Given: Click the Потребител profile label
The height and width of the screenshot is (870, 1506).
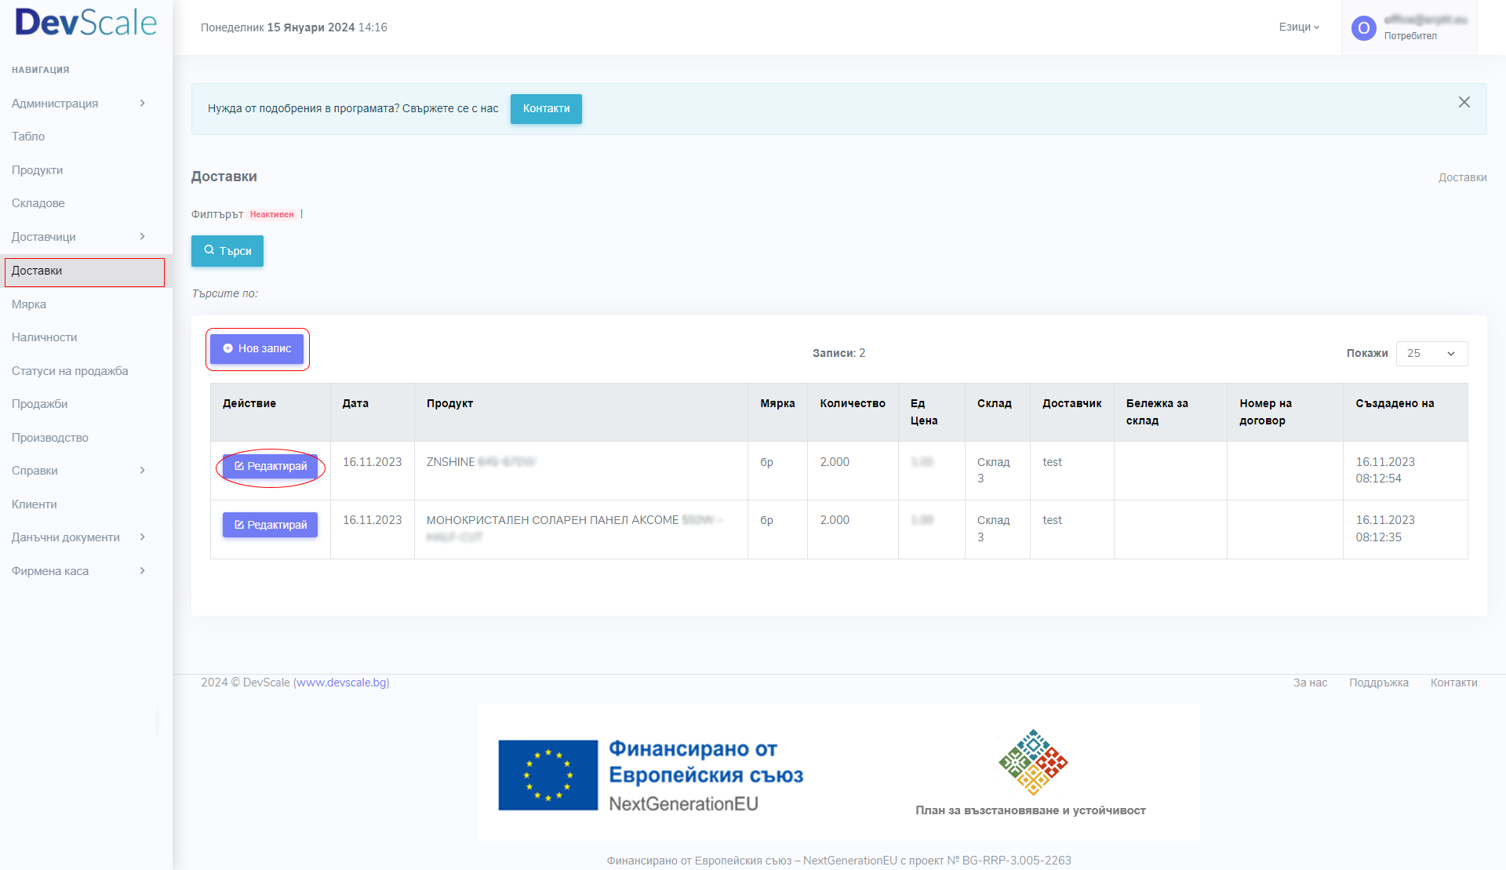Looking at the screenshot, I should click(1410, 36).
